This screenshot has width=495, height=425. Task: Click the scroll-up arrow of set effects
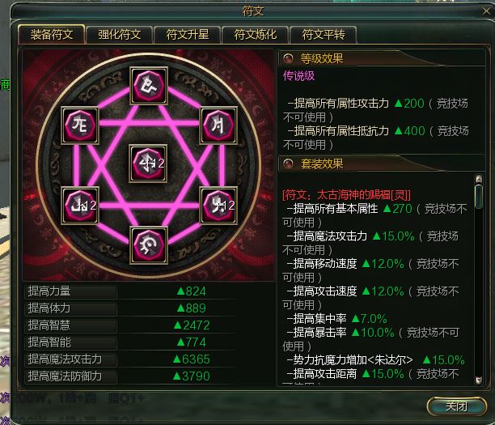pos(479,179)
